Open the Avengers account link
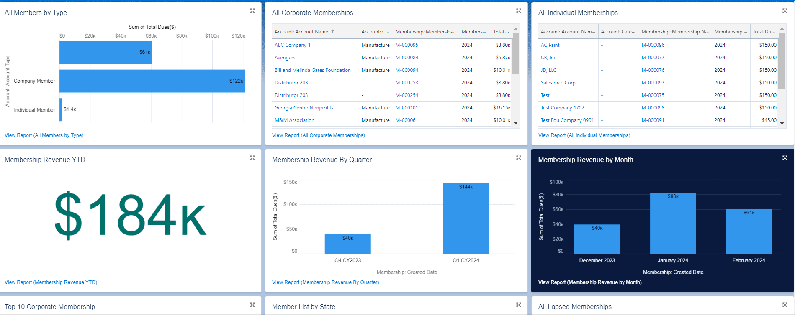Image resolution: width=795 pixels, height=315 pixels. (x=285, y=58)
